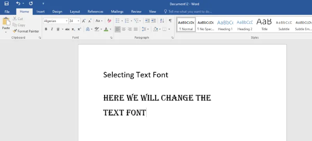Sort the selected text

coord(162,21)
